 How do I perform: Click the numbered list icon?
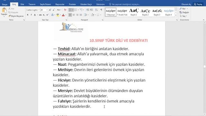[x=76, y=10]
